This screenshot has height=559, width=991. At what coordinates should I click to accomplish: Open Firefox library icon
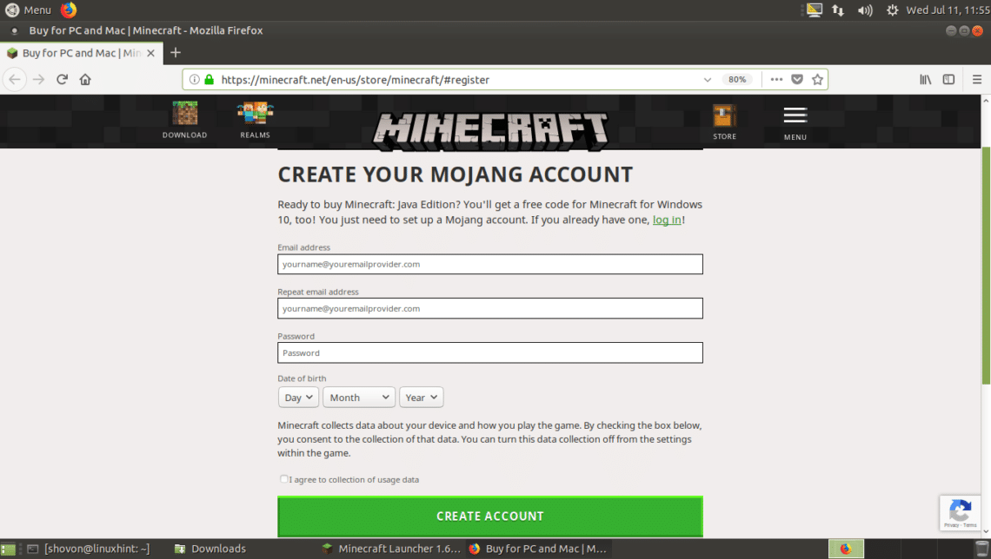[x=925, y=80]
